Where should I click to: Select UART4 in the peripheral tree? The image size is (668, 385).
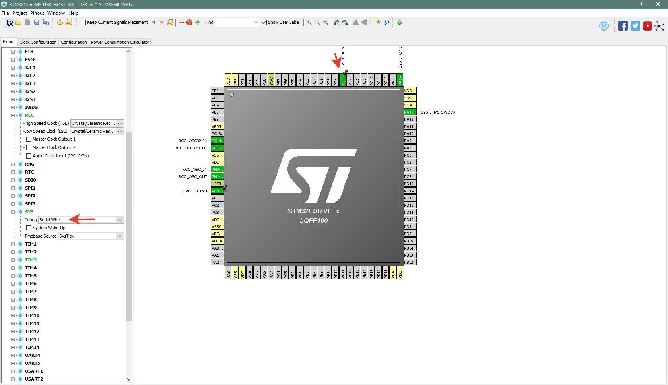click(33, 356)
